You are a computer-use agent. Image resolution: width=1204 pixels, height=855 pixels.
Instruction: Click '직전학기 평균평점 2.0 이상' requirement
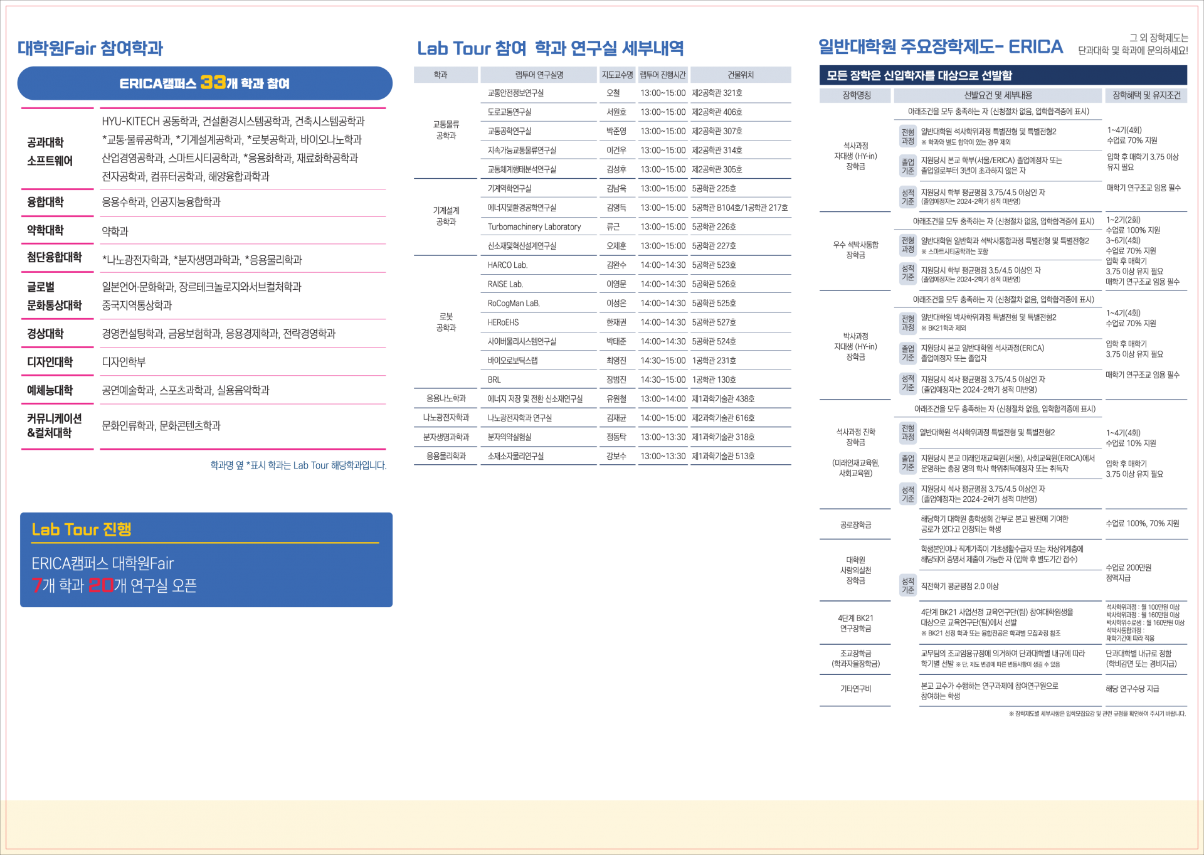959,587
